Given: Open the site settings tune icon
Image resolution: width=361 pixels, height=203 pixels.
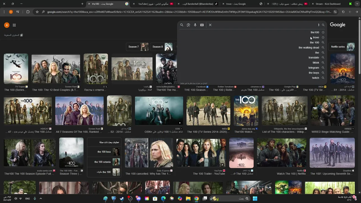Looking at the screenshot, I should 335,12.
